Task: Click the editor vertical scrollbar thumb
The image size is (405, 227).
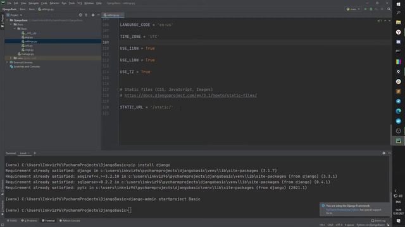Action: point(391,135)
